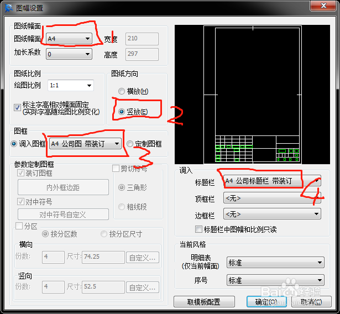Toggle the 对中符号 checkbox
The width and height of the screenshot is (340, 314).
click(20, 202)
